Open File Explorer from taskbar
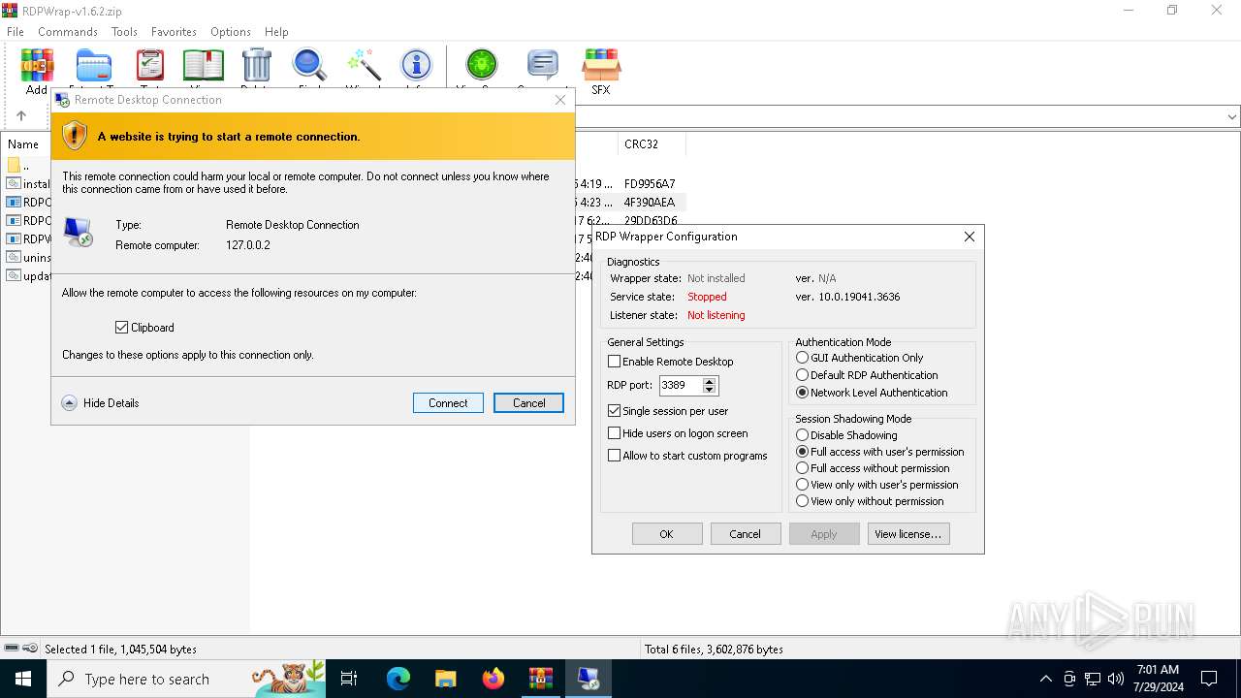The image size is (1241, 698). pos(445,679)
